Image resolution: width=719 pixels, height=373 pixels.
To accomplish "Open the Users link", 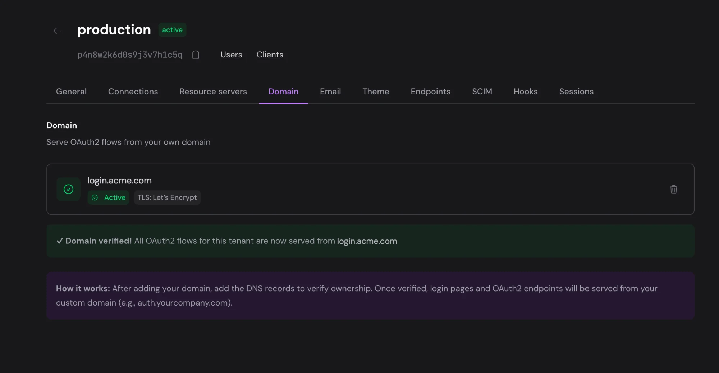I will tap(231, 55).
